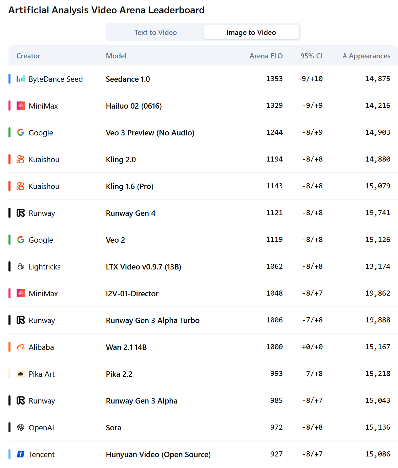
Task: Click MiniMax logo in I2V-01-Director row
Action: point(21,294)
